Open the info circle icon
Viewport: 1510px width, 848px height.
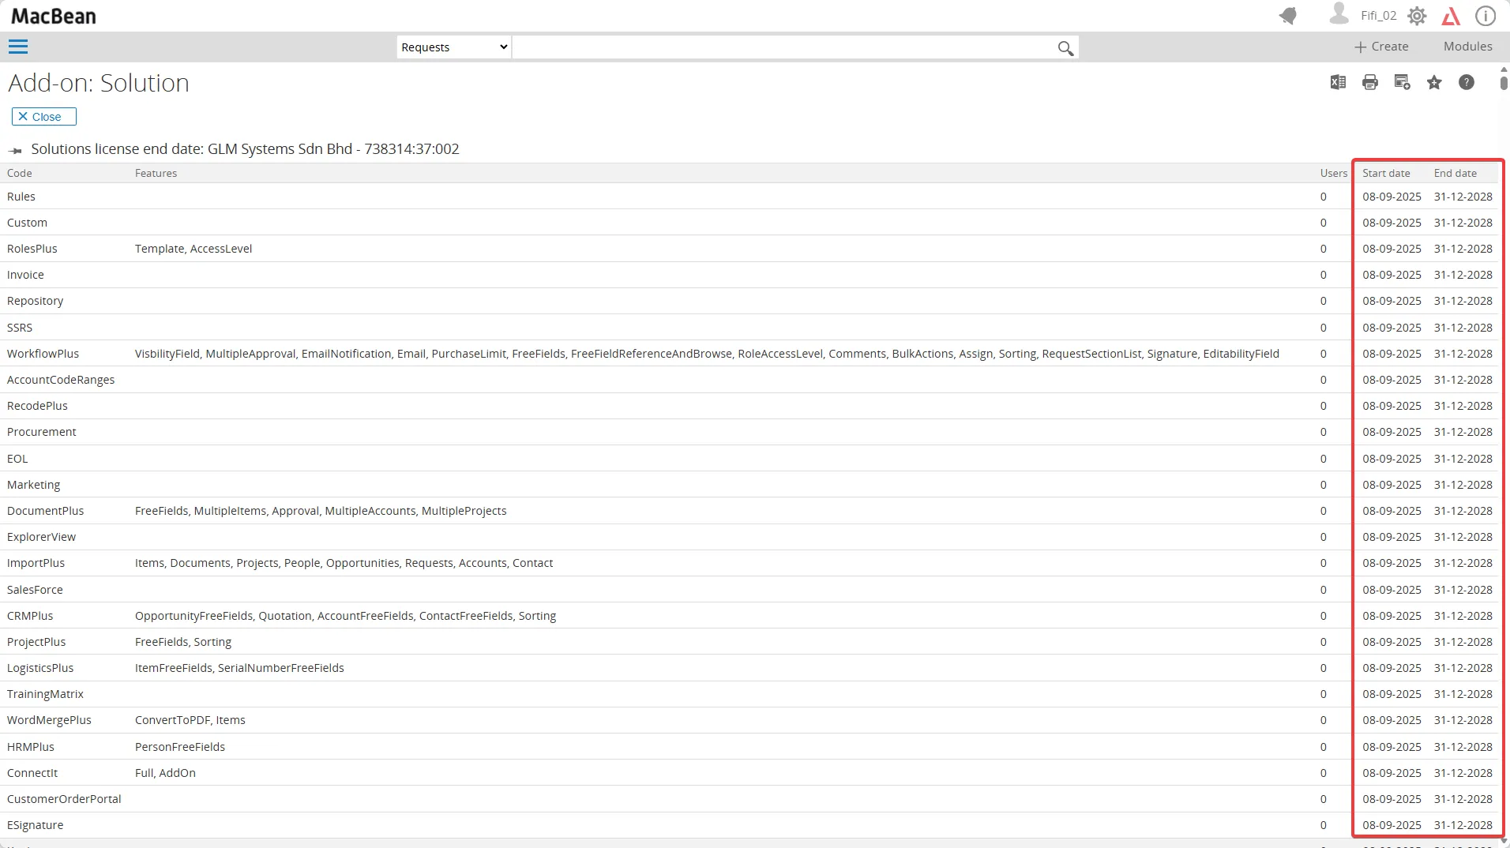(1486, 16)
